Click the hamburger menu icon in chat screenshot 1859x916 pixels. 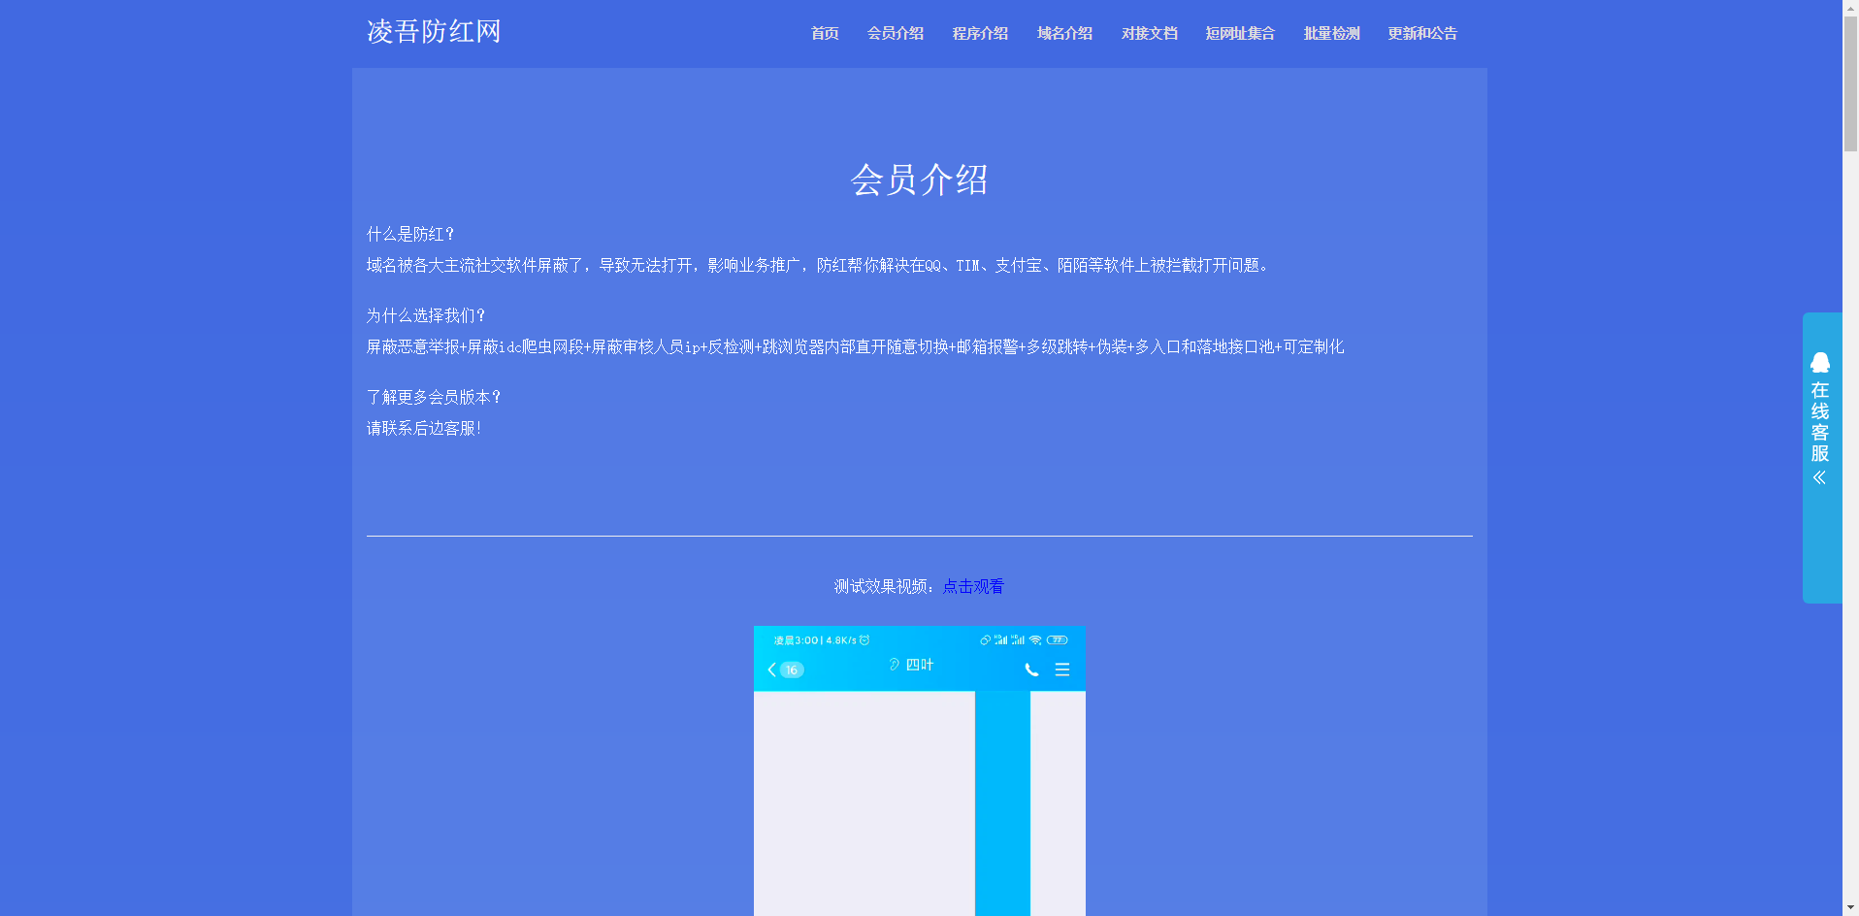point(1062,670)
